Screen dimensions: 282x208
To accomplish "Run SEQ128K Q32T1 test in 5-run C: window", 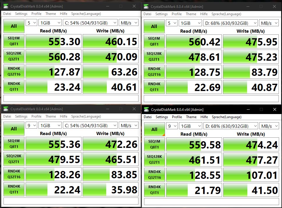I will point(14,56).
